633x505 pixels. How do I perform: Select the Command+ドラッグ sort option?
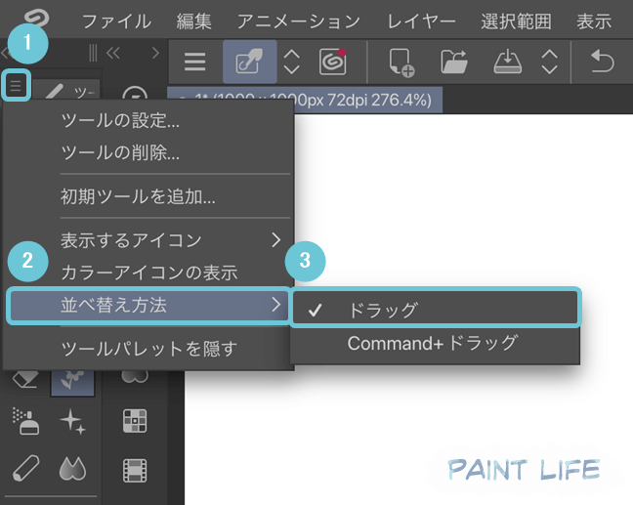pyautogui.click(x=433, y=344)
